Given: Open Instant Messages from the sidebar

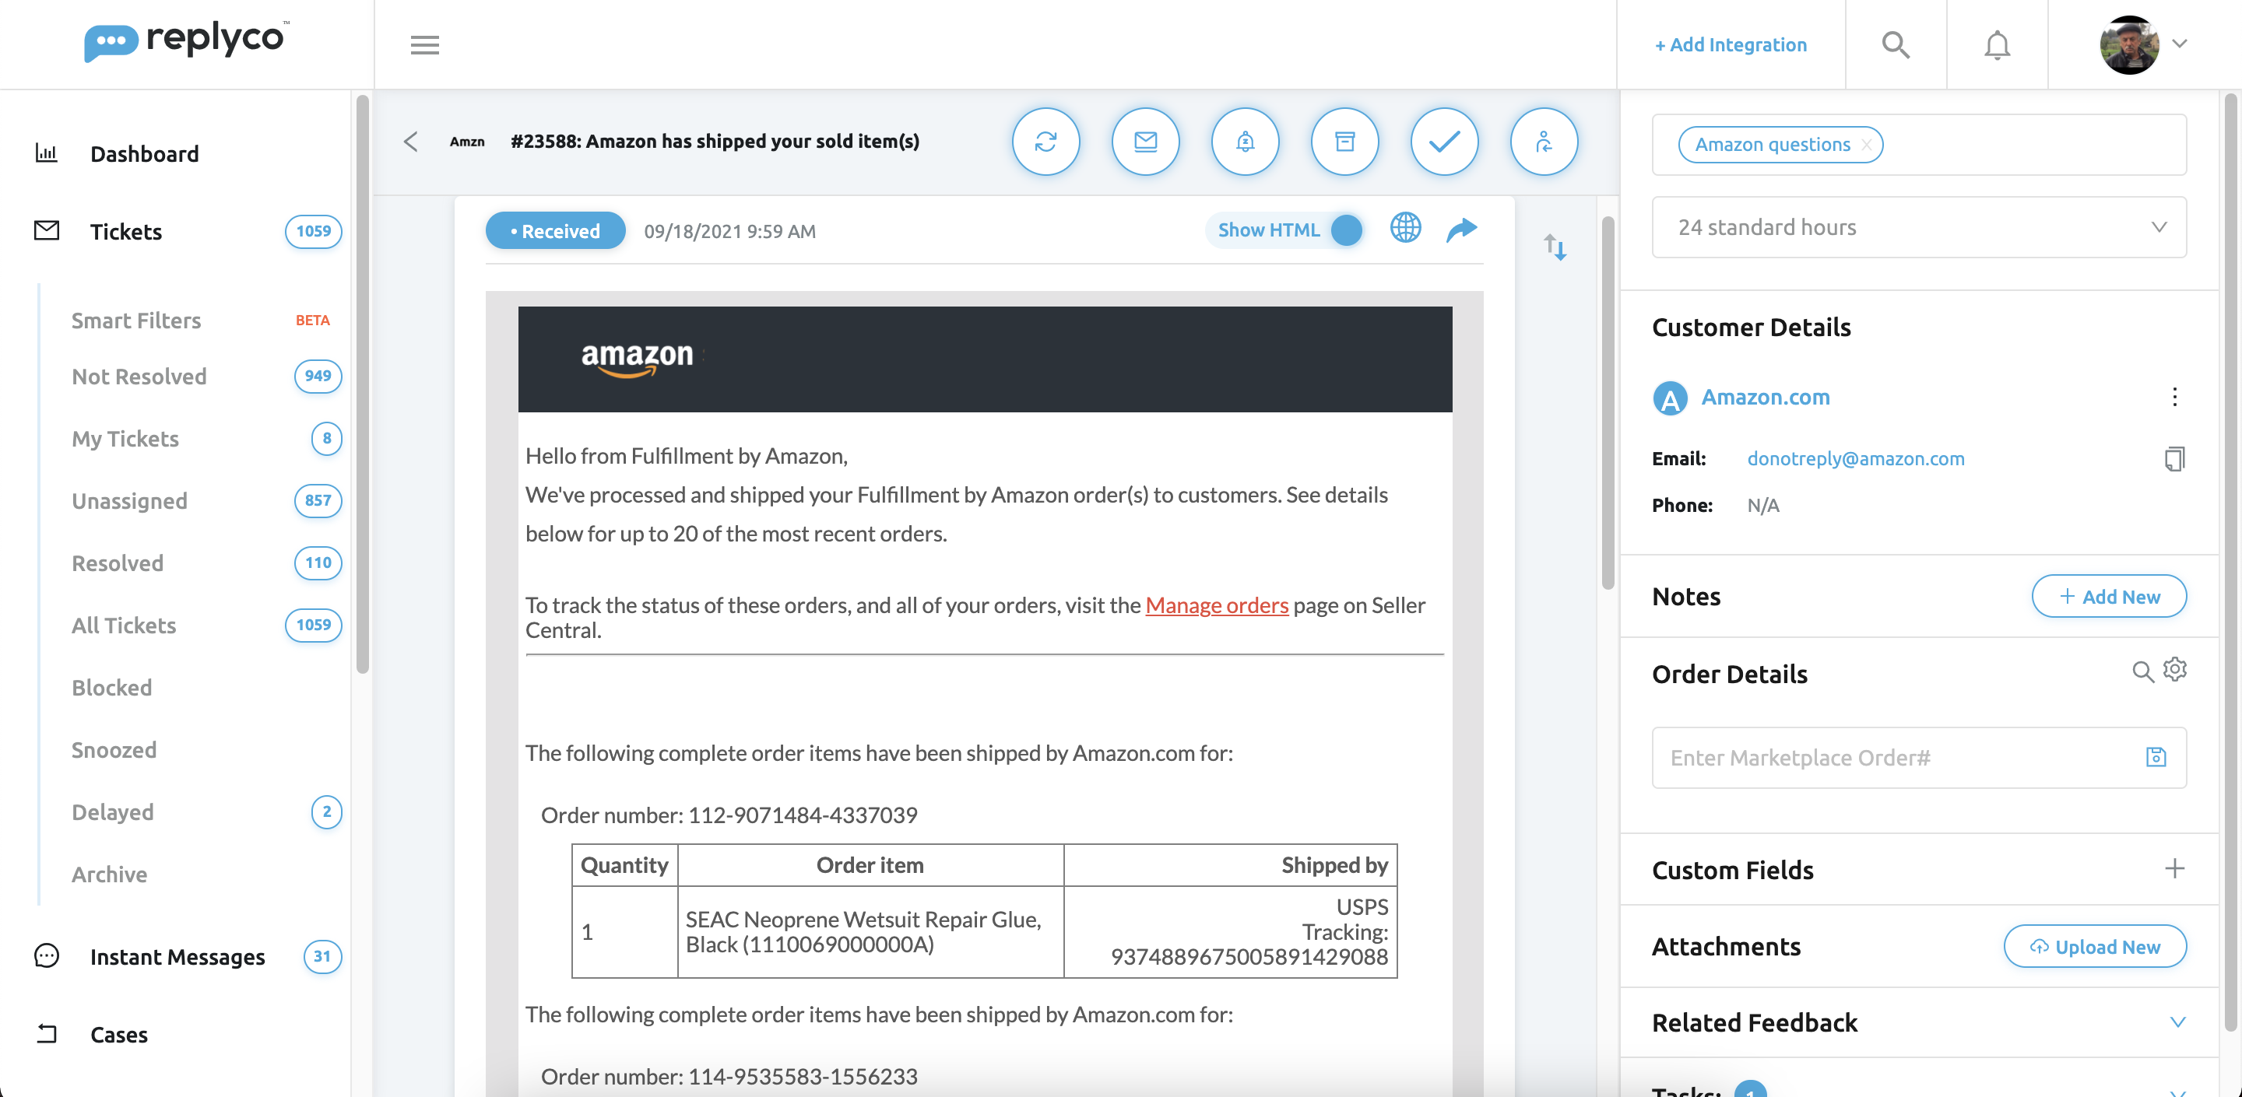Looking at the screenshot, I should click(177, 957).
